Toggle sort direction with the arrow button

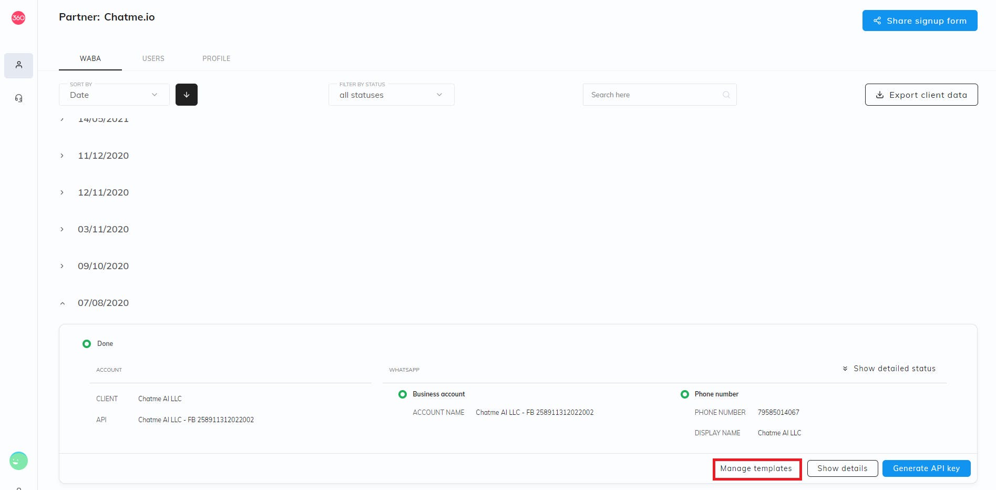[186, 95]
